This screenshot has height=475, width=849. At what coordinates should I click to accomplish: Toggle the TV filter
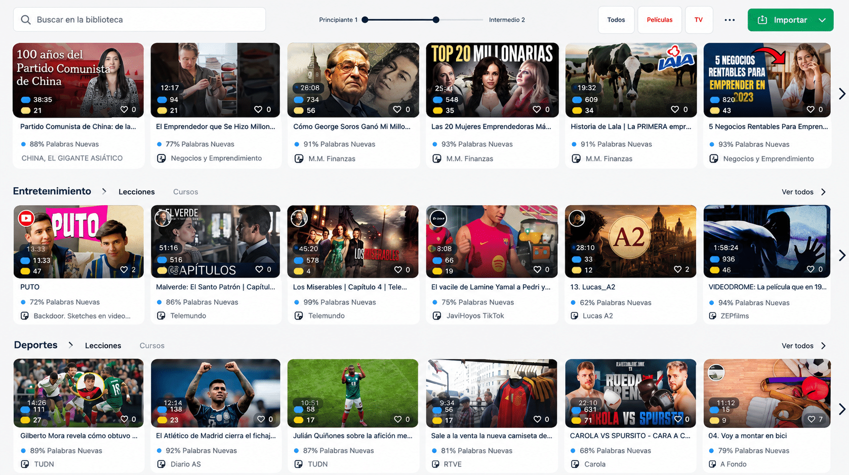tap(699, 20)
